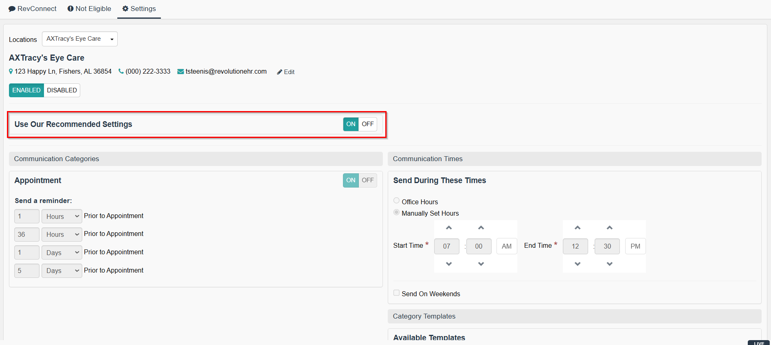Open the unit dropdown for 36 Hours reminder

pos(62,234)
